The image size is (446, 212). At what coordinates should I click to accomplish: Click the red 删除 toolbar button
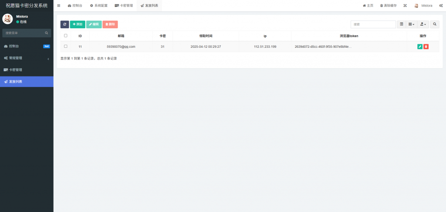click(110, 24)
